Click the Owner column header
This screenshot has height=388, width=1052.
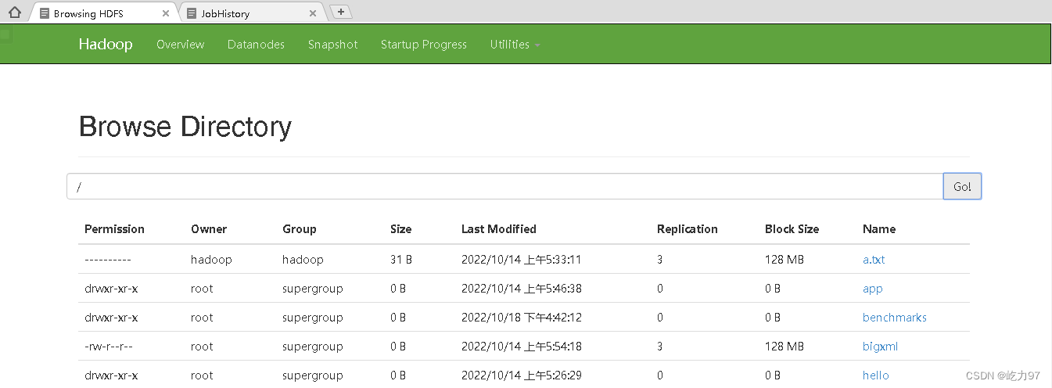(209, 229)
